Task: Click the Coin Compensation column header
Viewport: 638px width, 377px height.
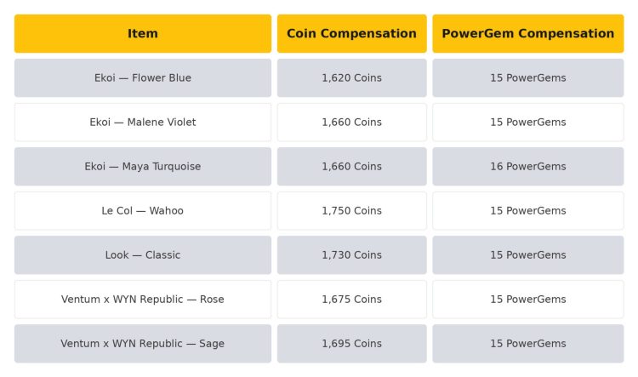Action: click(352, 34)
